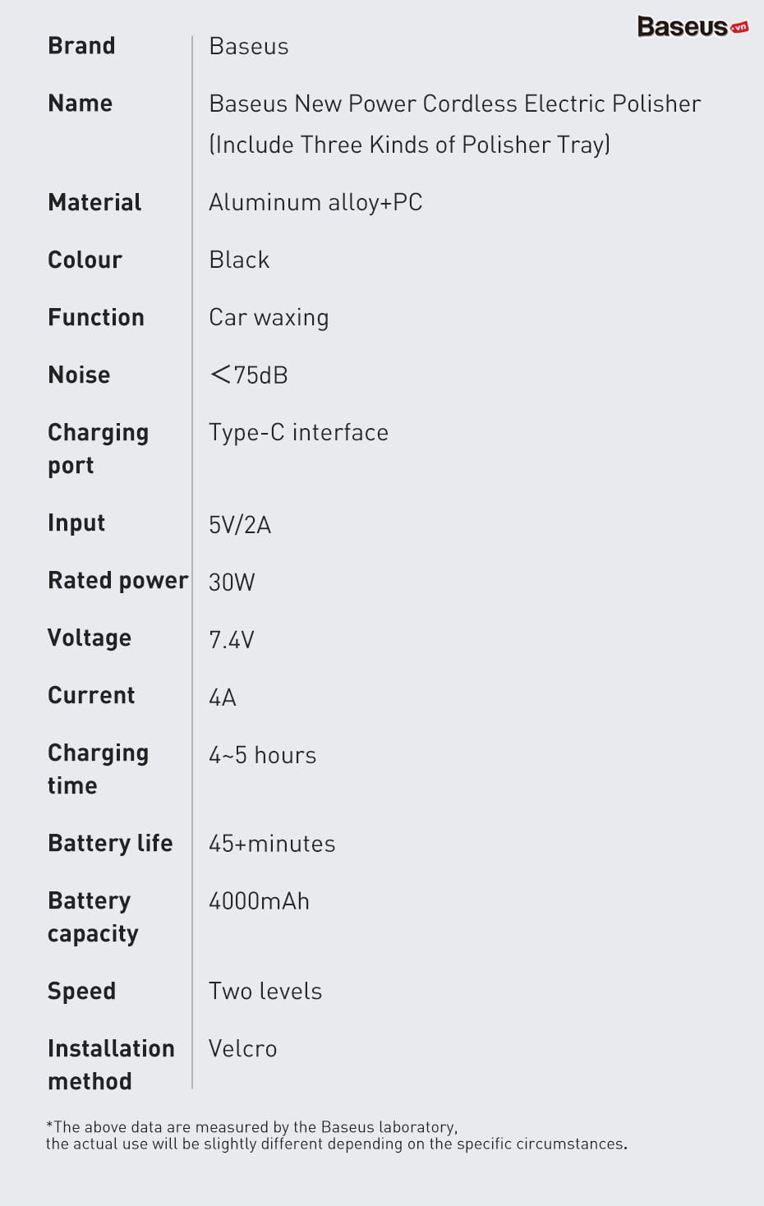Screen dimensions: 764x1206
Task: Click the 7.4V voltage value
Action: tap(232, 640)
